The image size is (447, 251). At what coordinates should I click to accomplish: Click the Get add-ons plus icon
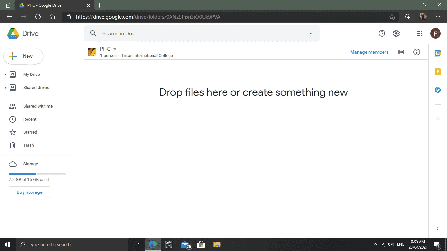[x=438, y=119]
